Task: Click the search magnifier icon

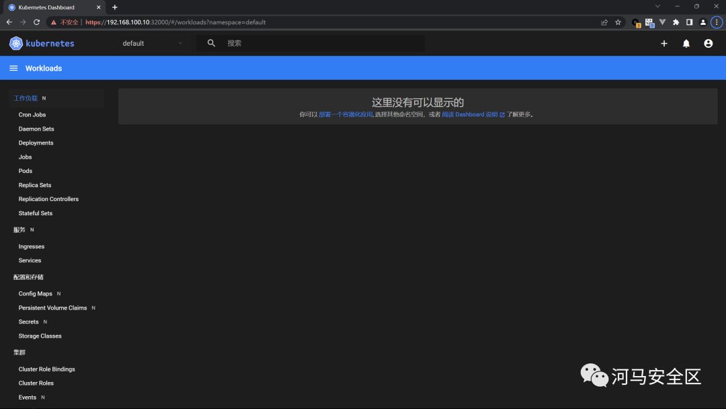Action: pos(211,42)
